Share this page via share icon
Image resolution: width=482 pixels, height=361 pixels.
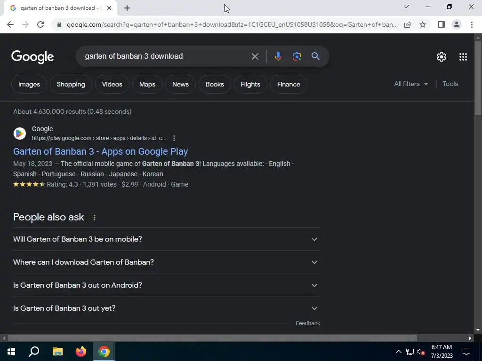(408, 24)
